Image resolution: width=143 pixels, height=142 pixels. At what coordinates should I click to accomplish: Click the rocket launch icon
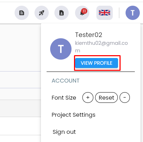(x=42, y=13)
